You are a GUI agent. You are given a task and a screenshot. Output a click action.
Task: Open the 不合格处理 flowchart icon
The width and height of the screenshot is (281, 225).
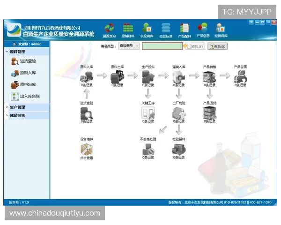click(x=148, y=149)
